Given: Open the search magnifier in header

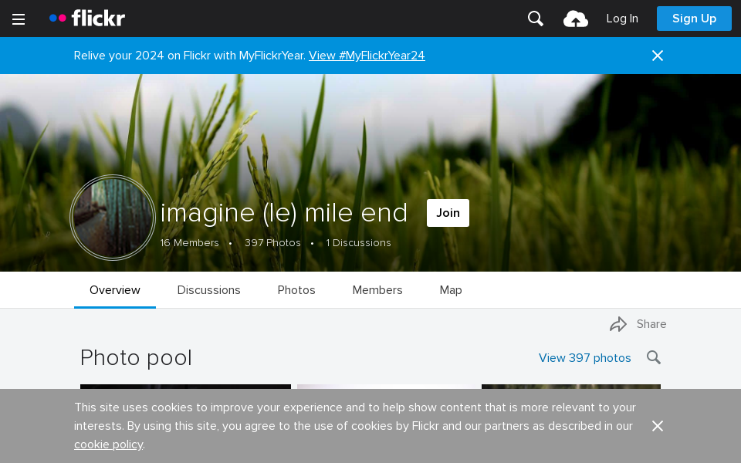Looking at the screenshot, I should 536,19.
